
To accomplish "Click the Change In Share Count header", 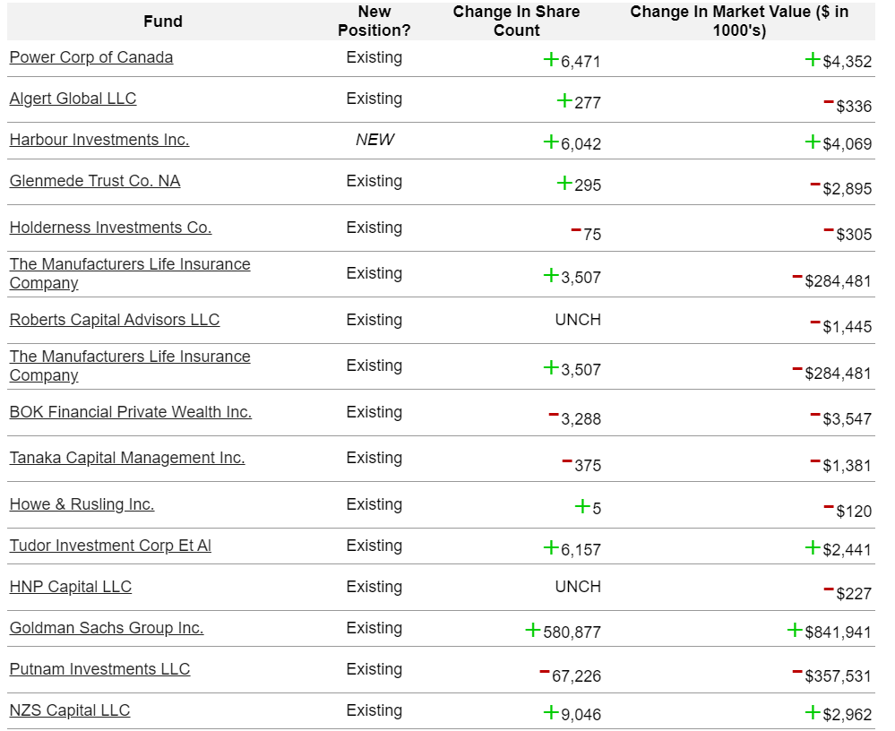I will (516, 21).
